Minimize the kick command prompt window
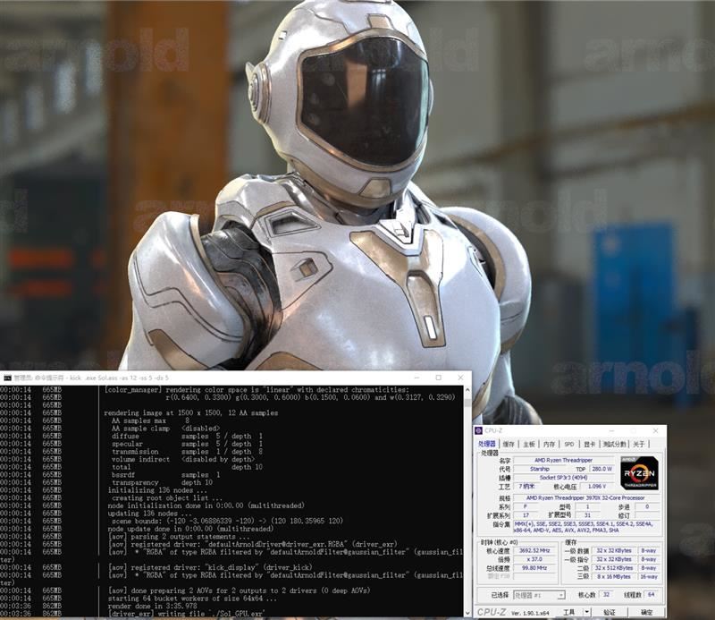The width and height of the screenshot is (715, 620). pyautogui.click(x=416, y=378)
